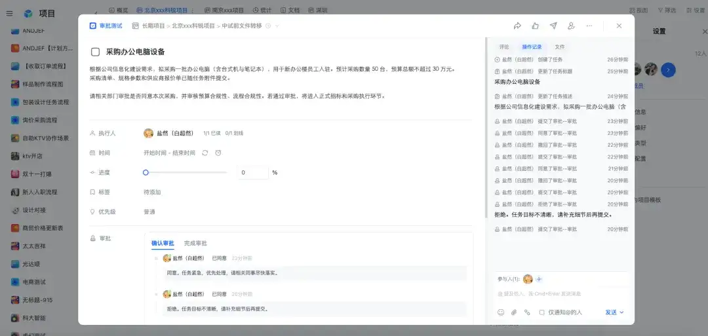Open 文档 tab in background window
The image size is (708, 336).
[x=290, y=10]
